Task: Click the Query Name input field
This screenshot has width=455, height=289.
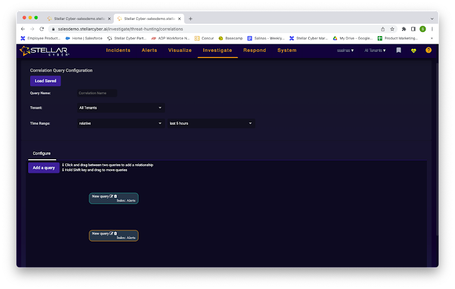Action: tap(97, 93)
